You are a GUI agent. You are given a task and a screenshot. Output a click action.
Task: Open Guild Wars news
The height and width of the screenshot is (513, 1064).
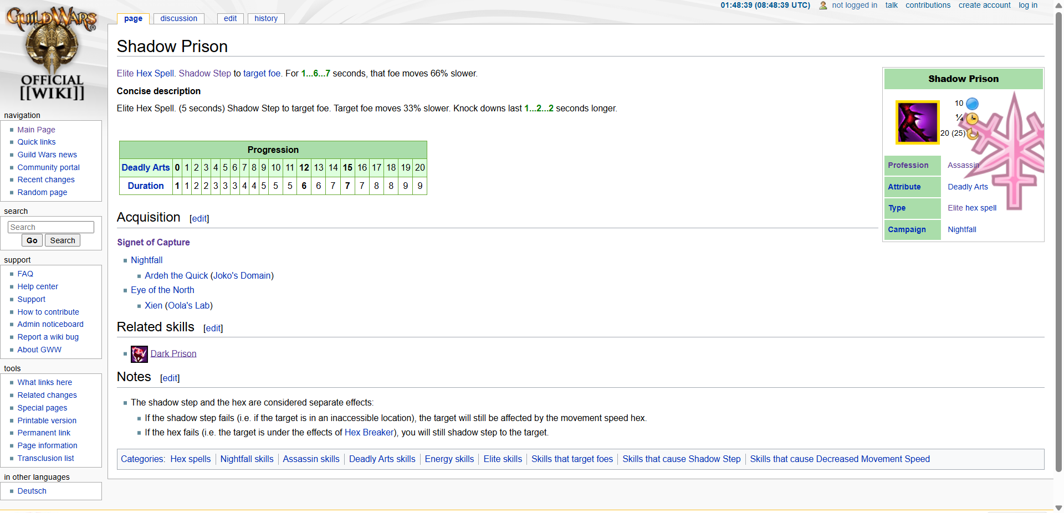click(x=47, y=155)
